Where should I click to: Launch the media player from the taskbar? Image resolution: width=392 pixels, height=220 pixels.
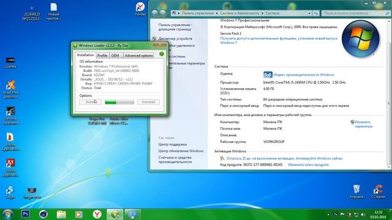tap(79, 215)
